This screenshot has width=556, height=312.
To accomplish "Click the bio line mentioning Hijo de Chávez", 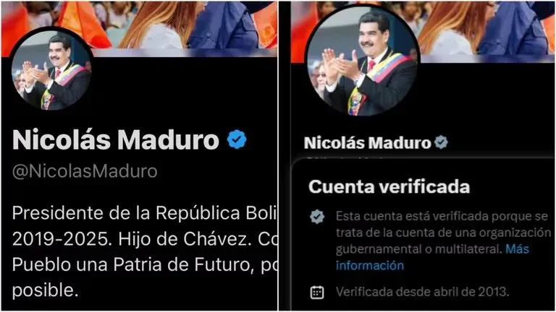I will click(x=144, y=239).
